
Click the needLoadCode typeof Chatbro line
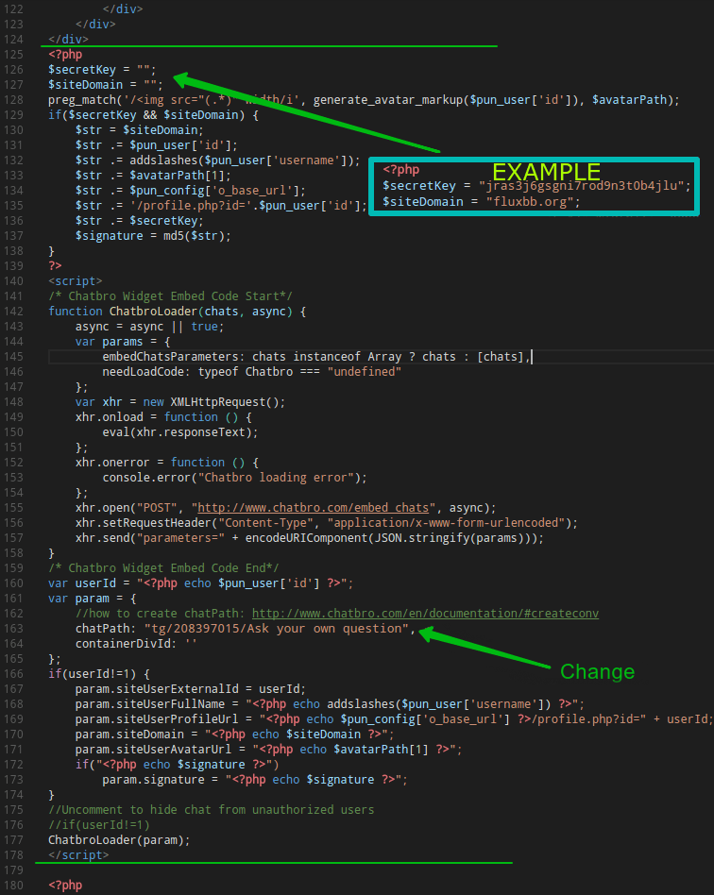tap(252, 372)
